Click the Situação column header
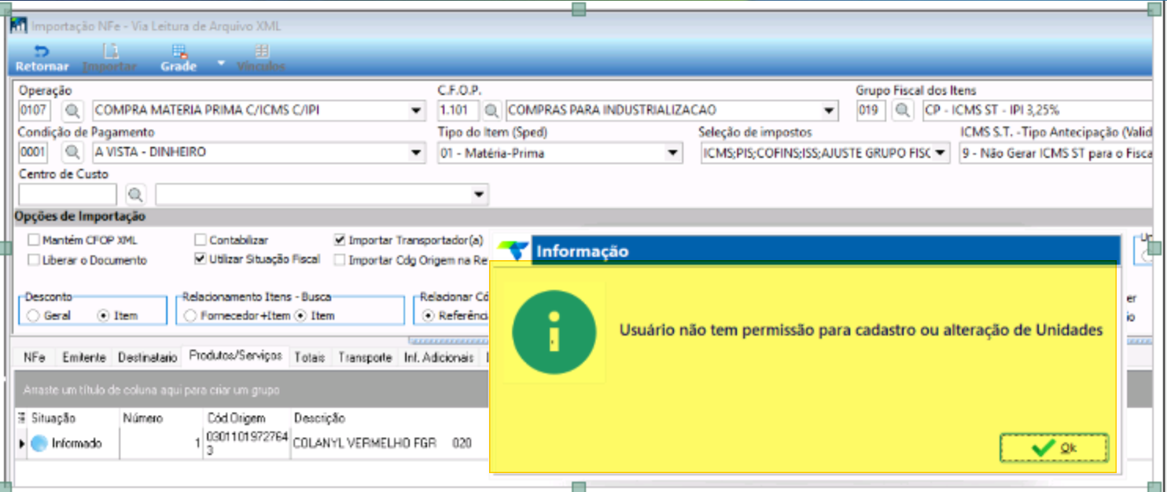The height and width of the screenshot is (492, 1167). (53, 418)
